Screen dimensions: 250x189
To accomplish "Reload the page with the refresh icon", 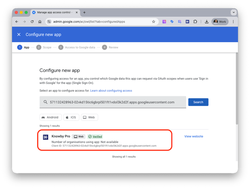I will pyautogui.click(x=32, y=22).
